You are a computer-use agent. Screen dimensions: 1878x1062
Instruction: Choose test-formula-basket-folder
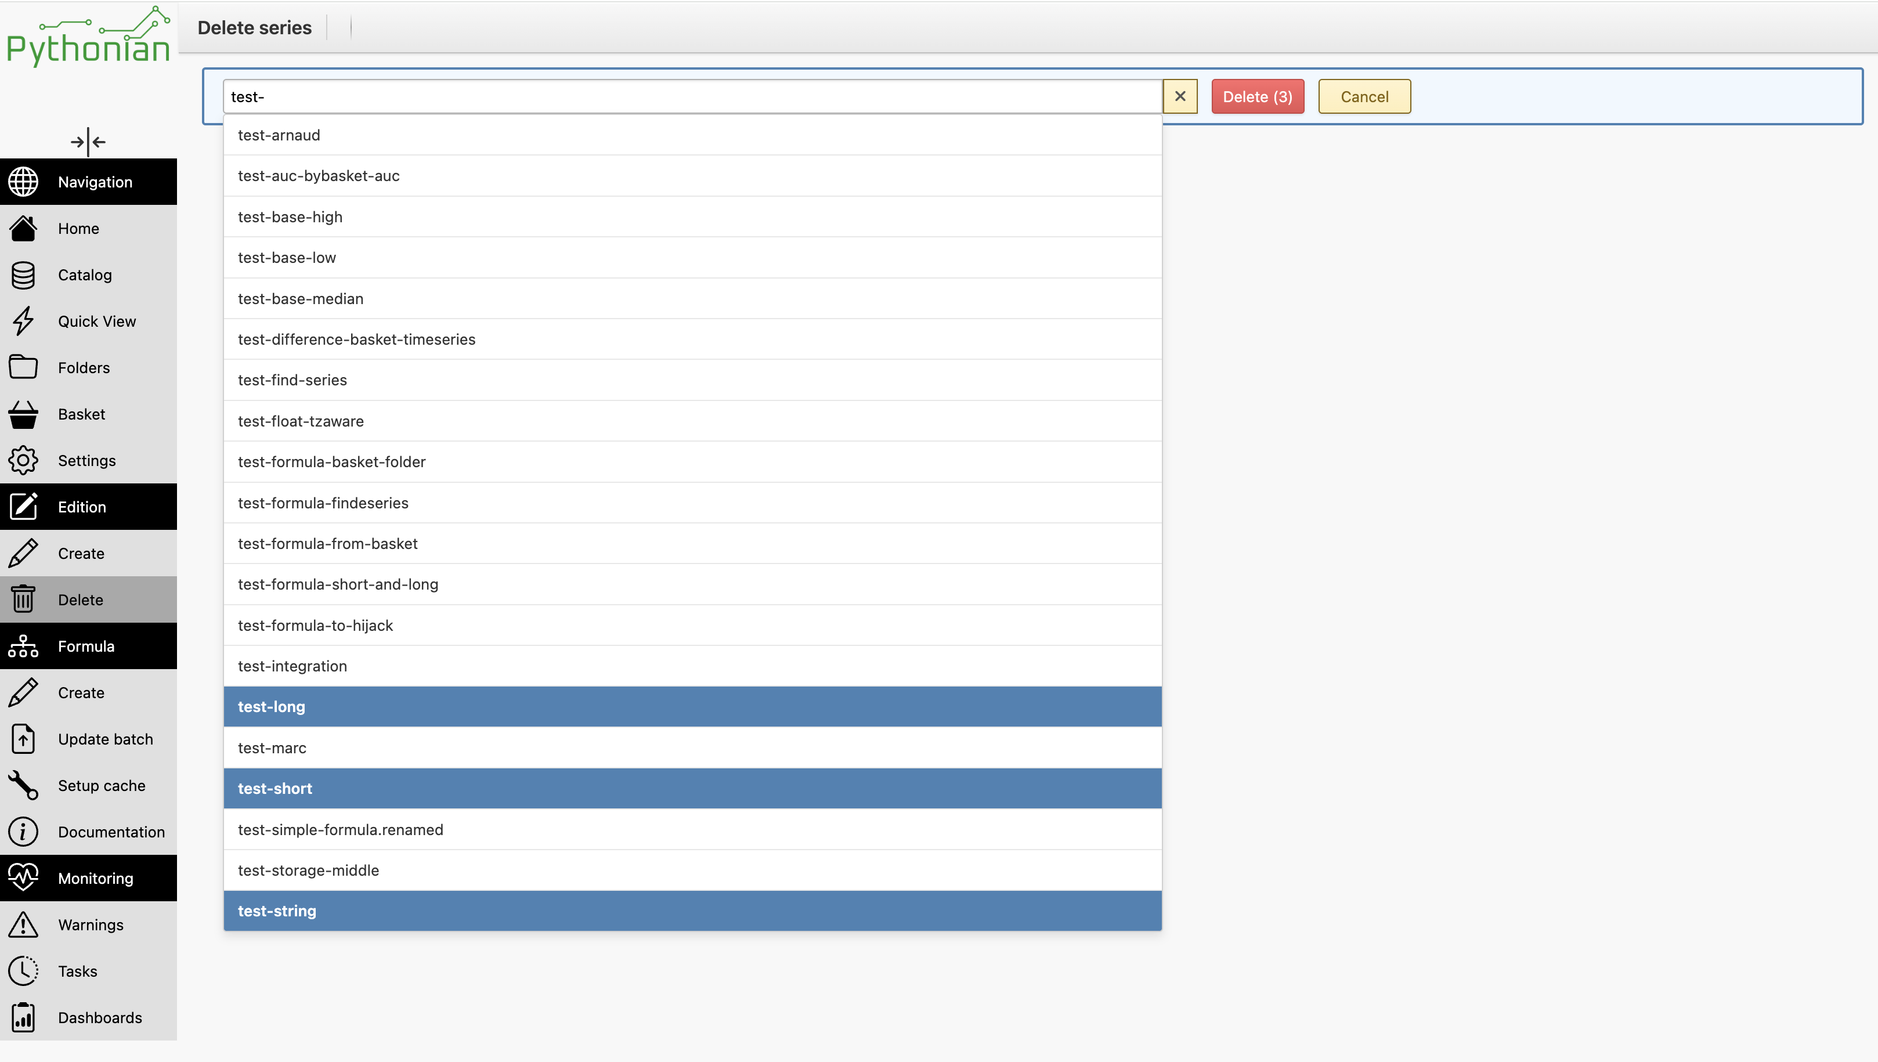pyautogui.click(x=692, y=462)
